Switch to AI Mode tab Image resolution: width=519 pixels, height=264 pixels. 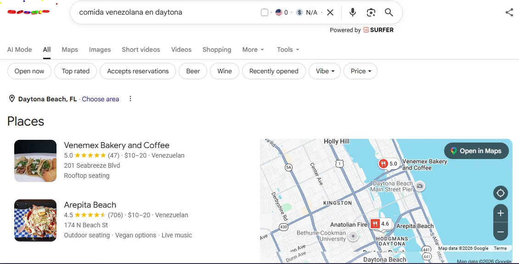tap(20, 49)
